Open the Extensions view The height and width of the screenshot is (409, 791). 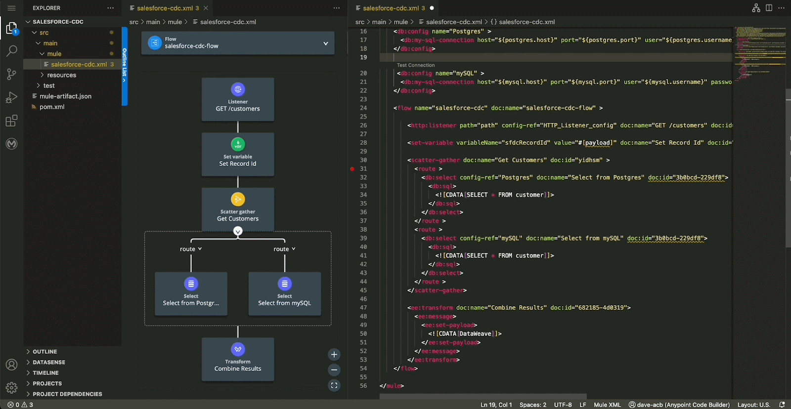pyautogui.click(x=11, y=121)
